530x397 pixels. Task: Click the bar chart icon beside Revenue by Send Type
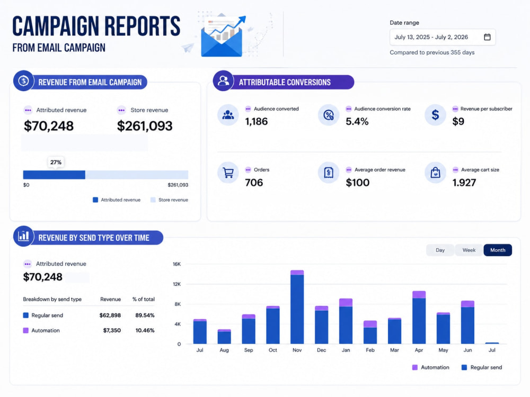point(24,236)
